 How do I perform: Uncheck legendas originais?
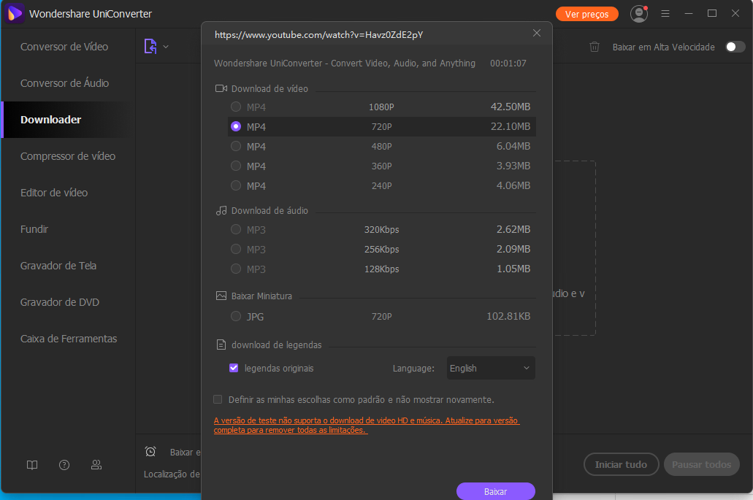(234, 368)
